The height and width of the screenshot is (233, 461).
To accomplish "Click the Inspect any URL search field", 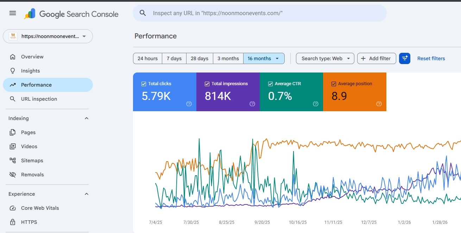I will tap(260, 13).
